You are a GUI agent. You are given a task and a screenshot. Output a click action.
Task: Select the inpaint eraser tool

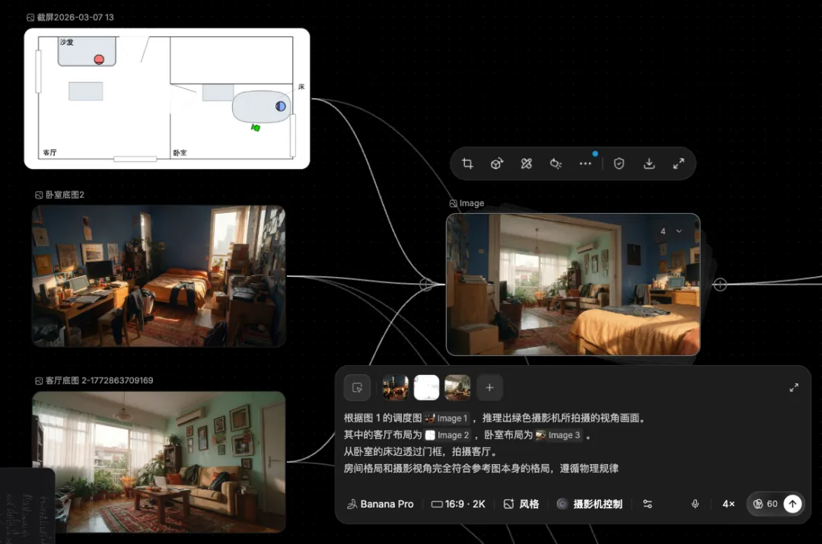coord(527,164)
